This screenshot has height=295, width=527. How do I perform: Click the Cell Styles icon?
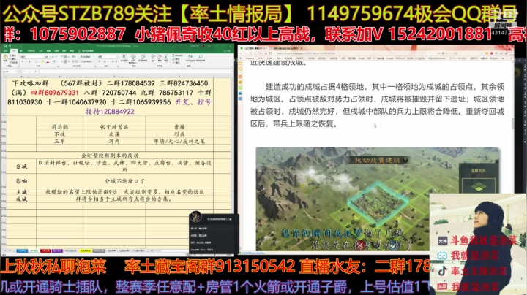coord(143,58)
